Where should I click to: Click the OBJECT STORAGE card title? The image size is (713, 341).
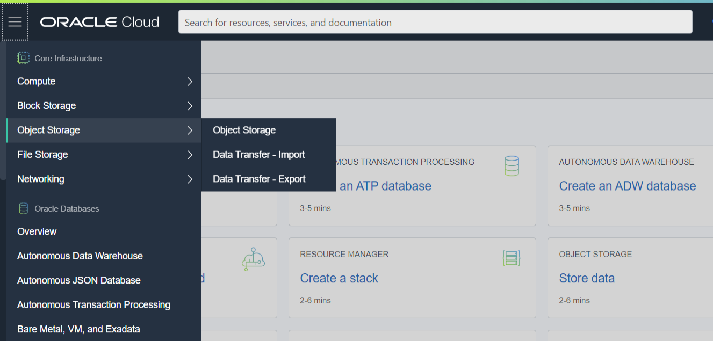tap(595, 254)
